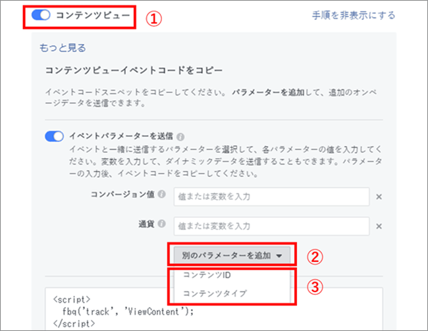Toggle the コンテンツビュー switch

pos(41,14)
